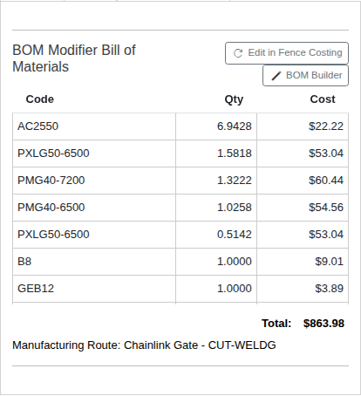Select the PMG40-6500 code cell
Viewport: 361px width, 396px height.
point(94,208)
